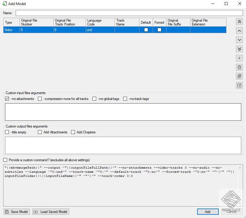Enable --compression none for all tracks

[x=40, y=99]
